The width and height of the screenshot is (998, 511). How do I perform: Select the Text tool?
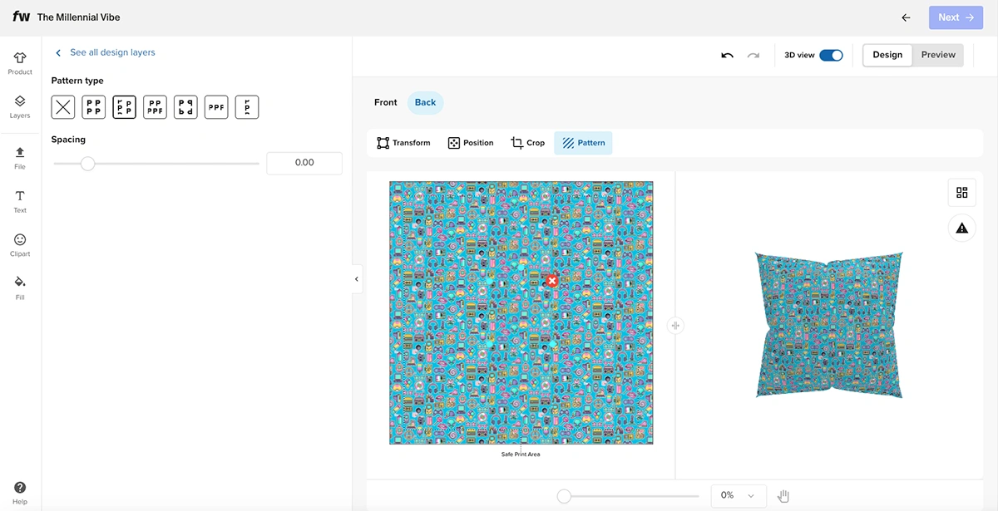pyautogui.click(x=20, y=199)
